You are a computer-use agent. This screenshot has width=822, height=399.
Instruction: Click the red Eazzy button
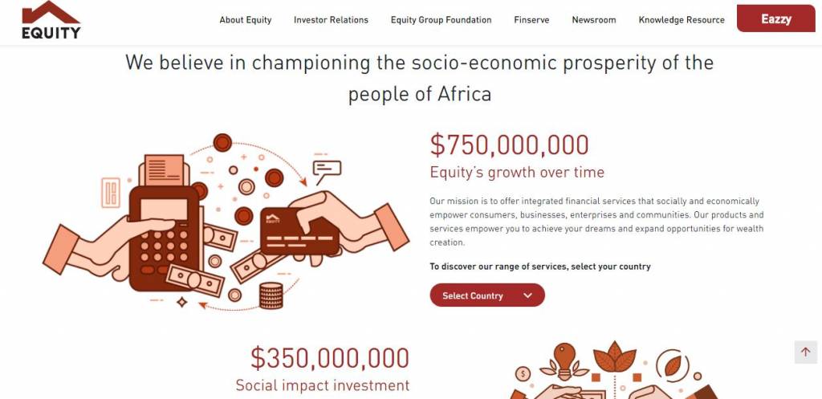776,18
